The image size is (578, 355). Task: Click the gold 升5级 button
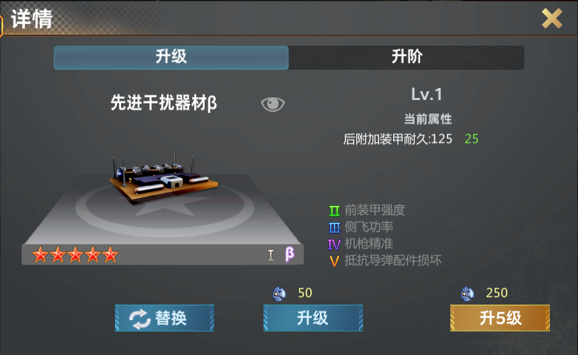(500, 318)
